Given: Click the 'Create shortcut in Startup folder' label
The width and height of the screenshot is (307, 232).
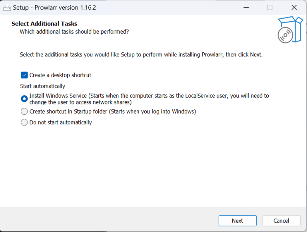Looking at the screenshot, I should (113, 112).
